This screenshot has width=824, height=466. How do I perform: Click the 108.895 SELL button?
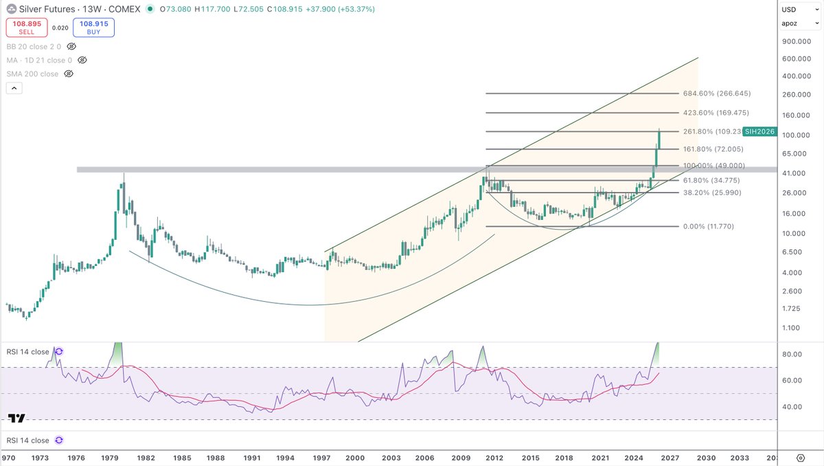pyautogui.click(x=25, y=27)
